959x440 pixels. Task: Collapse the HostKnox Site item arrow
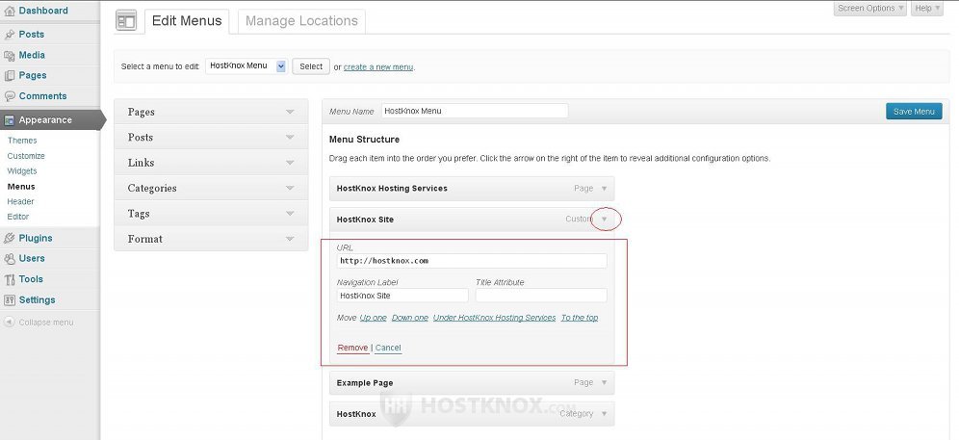tap(605, 220)
